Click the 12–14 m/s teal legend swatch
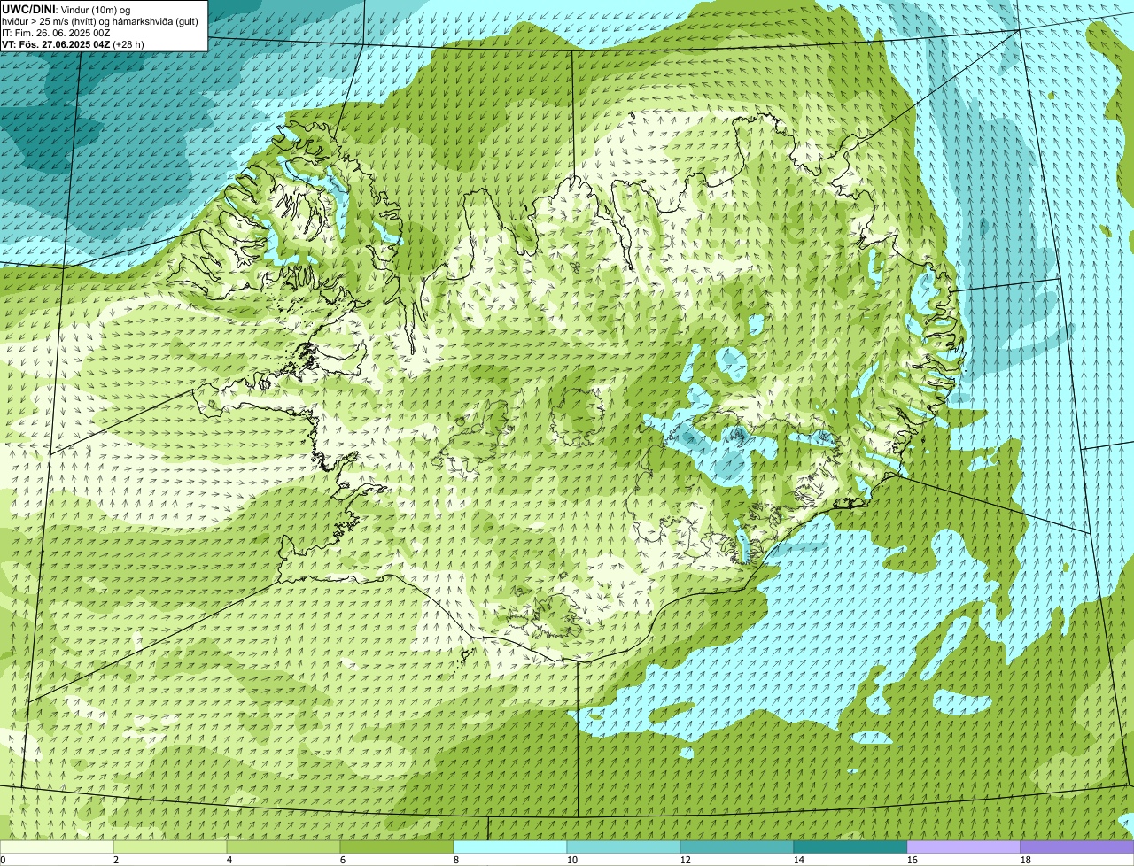 tap(737, 847)
